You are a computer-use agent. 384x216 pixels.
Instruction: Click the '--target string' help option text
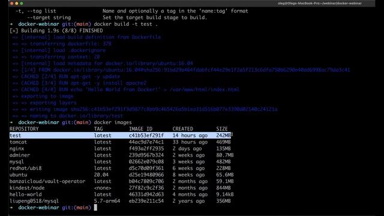point(49,17)
